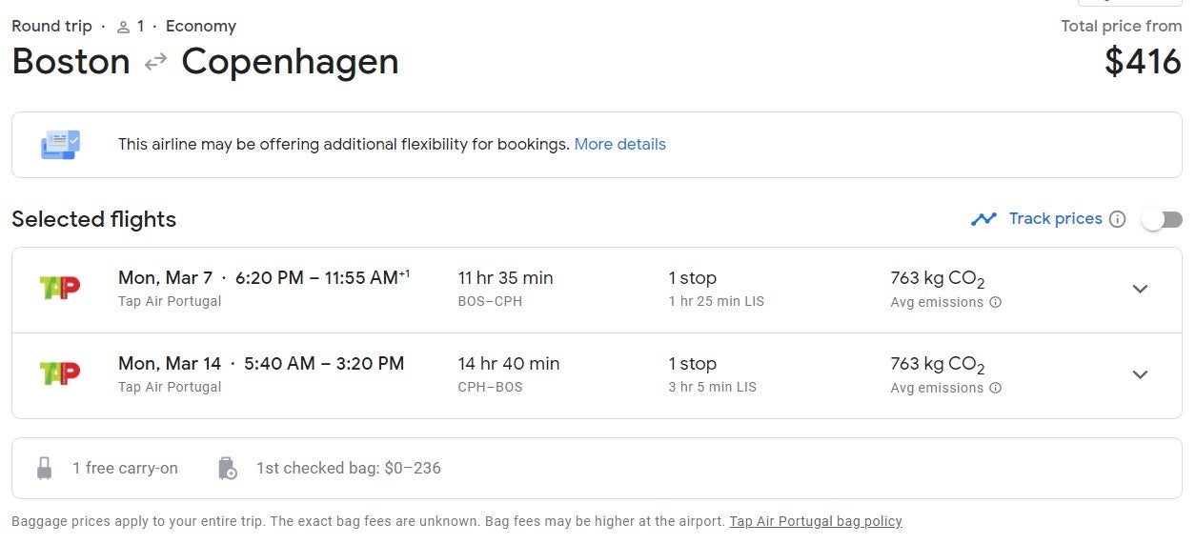Image resolution: width=1196 pixels, height=544 pixels.
Task: Expand the Mon, Mar 7 flight details
Action: (x=1140, y=289)
